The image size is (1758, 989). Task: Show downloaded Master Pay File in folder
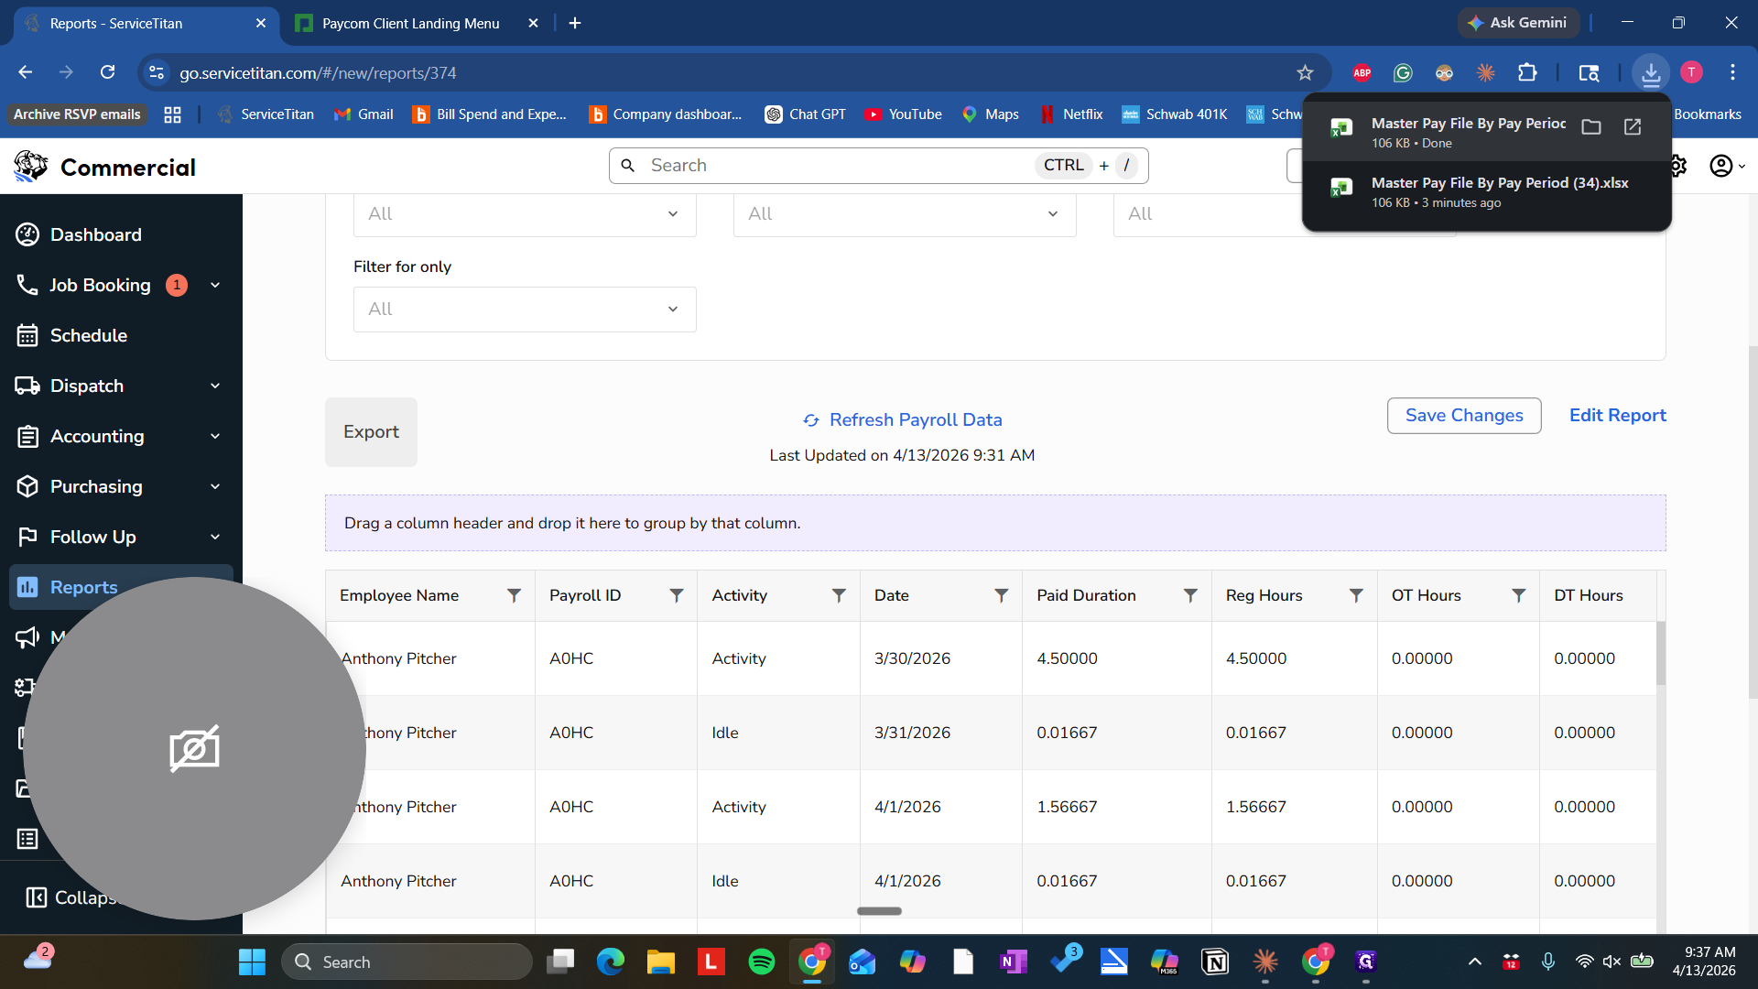[x=1591, y=127]
